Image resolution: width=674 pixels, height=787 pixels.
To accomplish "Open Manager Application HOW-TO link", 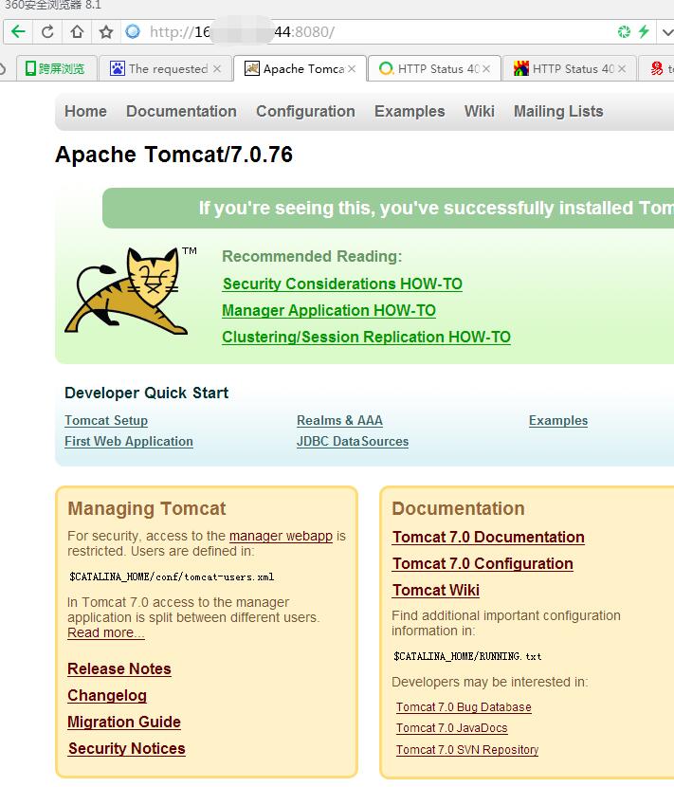I will (x=329, y=311).
